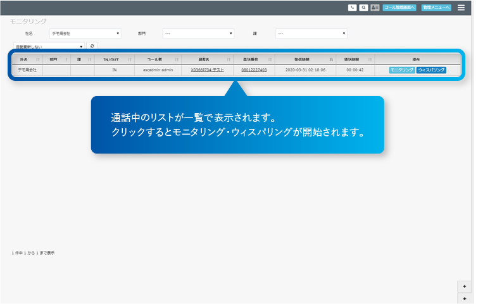Click the left arrow icon at bottom right

(464, 298)
